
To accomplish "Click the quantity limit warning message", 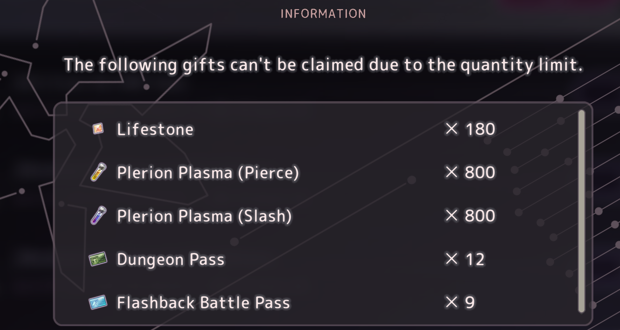I will (x=323, y=65).
